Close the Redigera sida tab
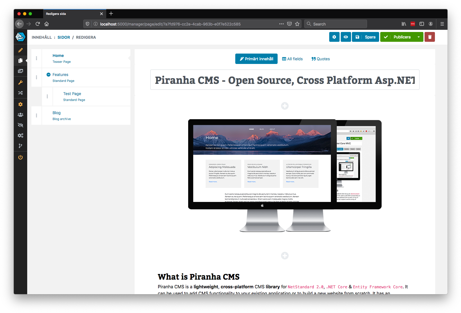Image resolution: width=461 pixels, height=313 pixels. [102, 14]
